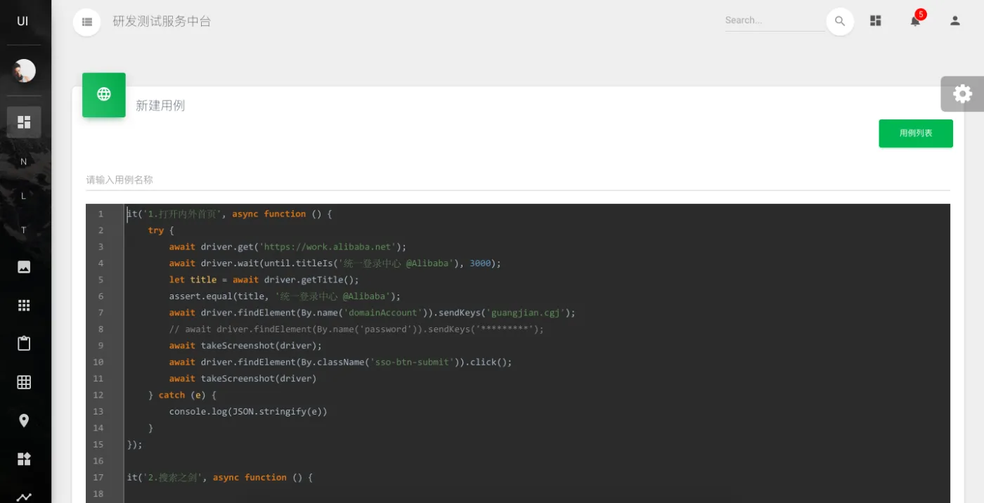Open the image icon in sidebar
The image size is (984, 503).
pyautogui.click(x=24, y=267)
